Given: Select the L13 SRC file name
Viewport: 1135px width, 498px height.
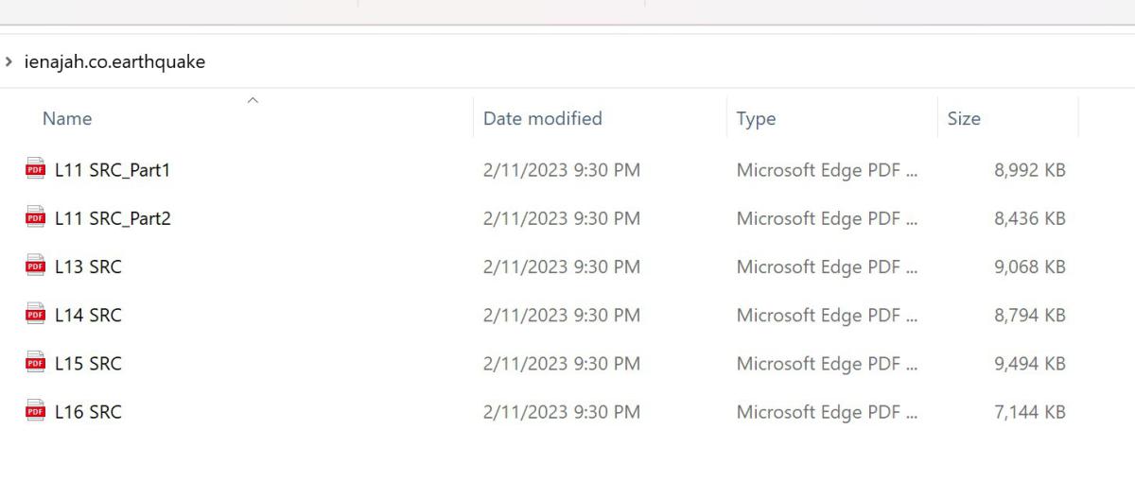Looking at the screenshot, I should click(88, 266).
